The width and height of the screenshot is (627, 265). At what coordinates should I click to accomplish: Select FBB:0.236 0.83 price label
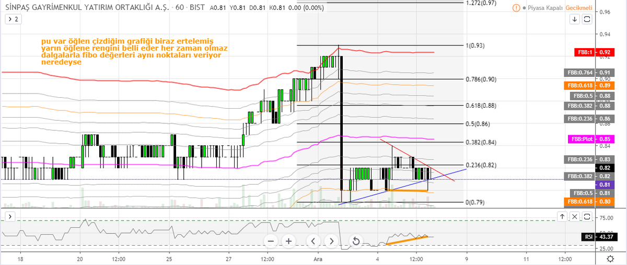coord(590,159)
